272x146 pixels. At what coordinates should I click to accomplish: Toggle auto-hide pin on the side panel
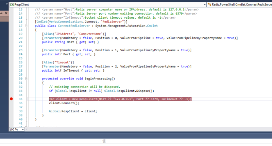pyautogui.click(x=1, y=13)
